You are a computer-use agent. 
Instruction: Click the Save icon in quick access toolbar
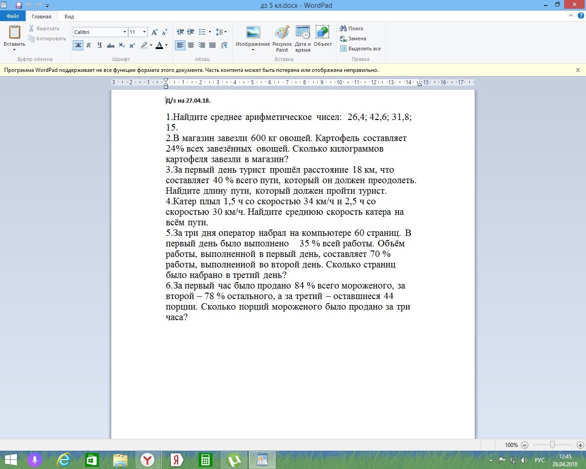pyautogui.click(x=19, y=5)
